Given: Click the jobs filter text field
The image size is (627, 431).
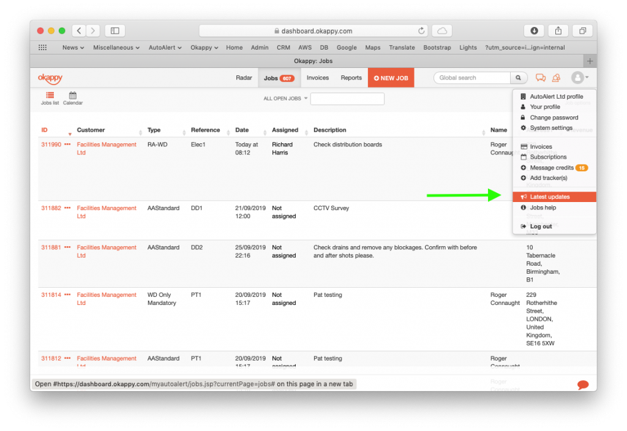Looking at the screenshot, I should (x=347, y=99).
